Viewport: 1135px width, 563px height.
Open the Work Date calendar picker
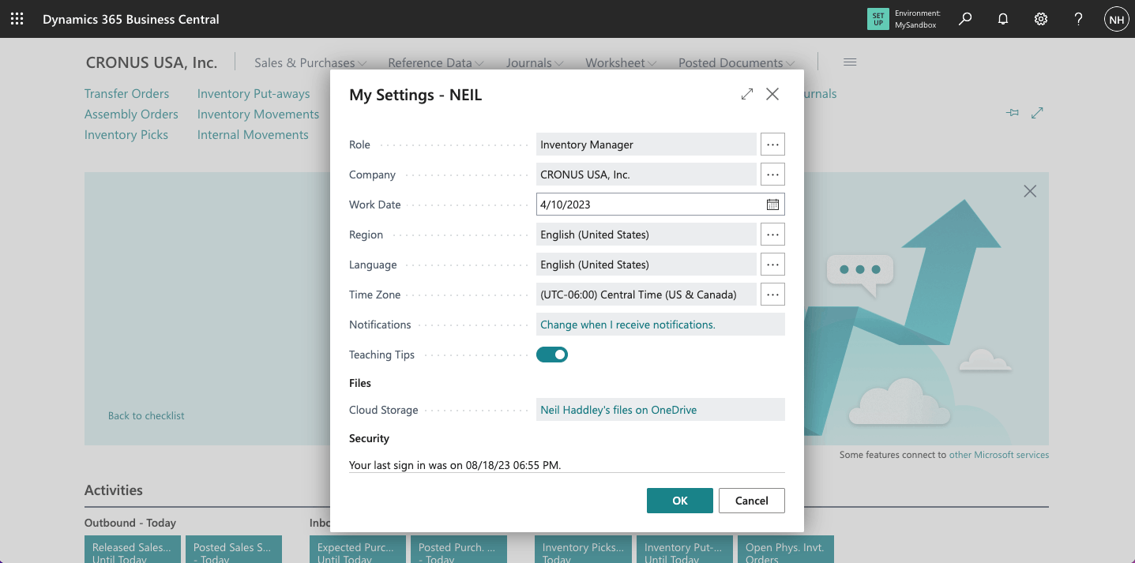[x=772, y=205]
